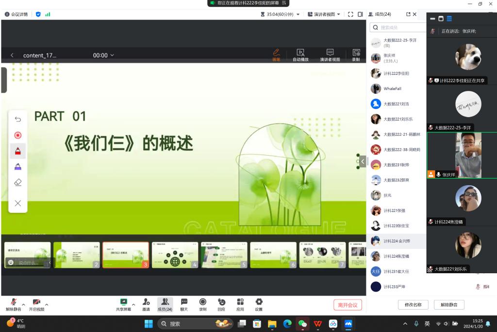
Task: Click the 邀请 invite icon
Action: (146, 304)
